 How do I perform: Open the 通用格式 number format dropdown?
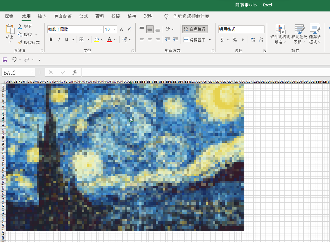(x=262, y=29)
